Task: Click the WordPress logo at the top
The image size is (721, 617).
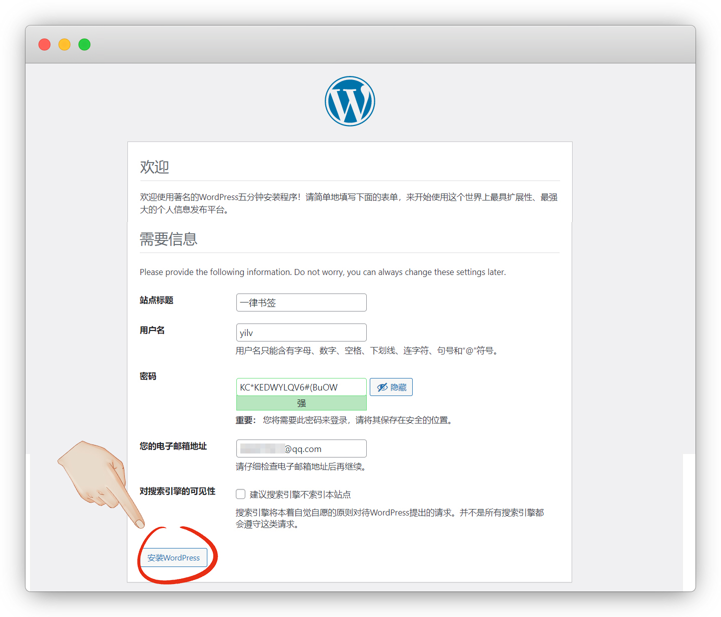Action: pos(350,101)
